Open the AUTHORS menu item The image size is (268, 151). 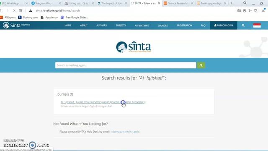point(101,25)
